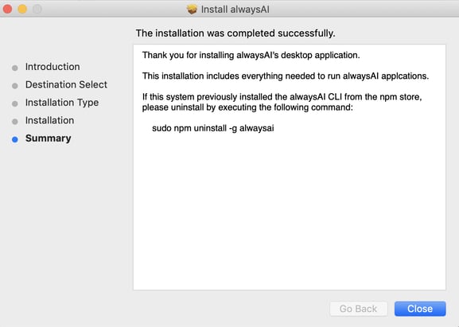Click the grayed-out zoom window button
459x327 pixels.
click(37, 9)
